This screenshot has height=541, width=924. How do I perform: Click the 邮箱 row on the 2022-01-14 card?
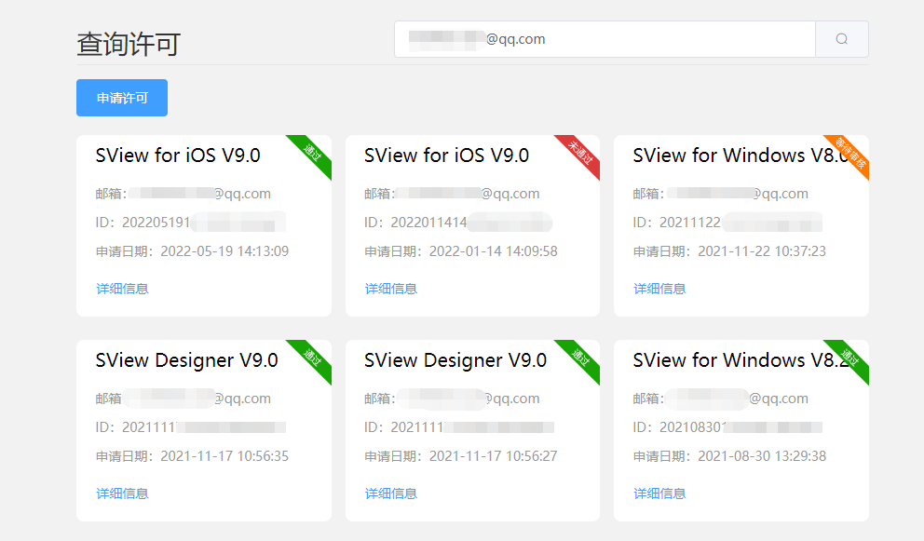tap(452, 194)
